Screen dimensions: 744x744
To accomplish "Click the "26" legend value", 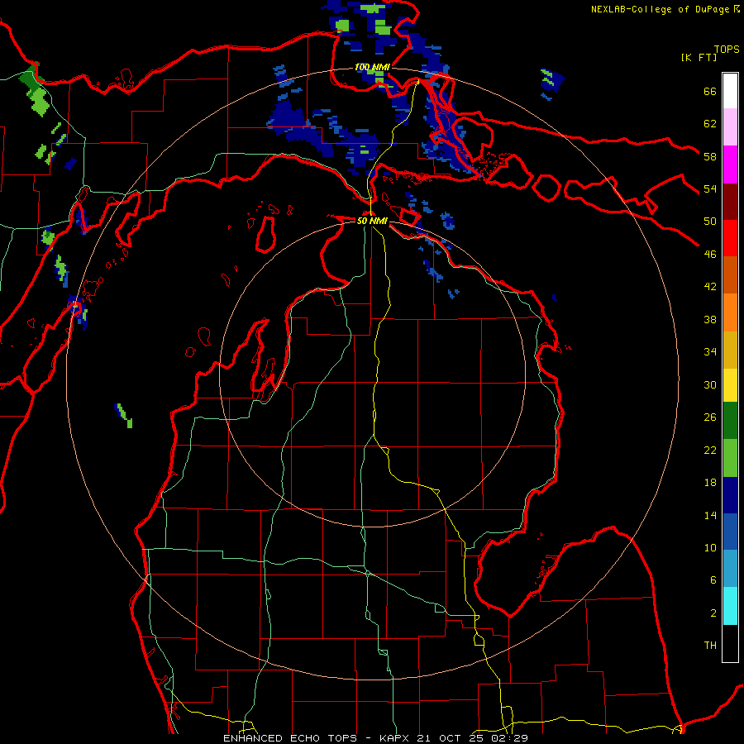I will [x=710, y=417].
